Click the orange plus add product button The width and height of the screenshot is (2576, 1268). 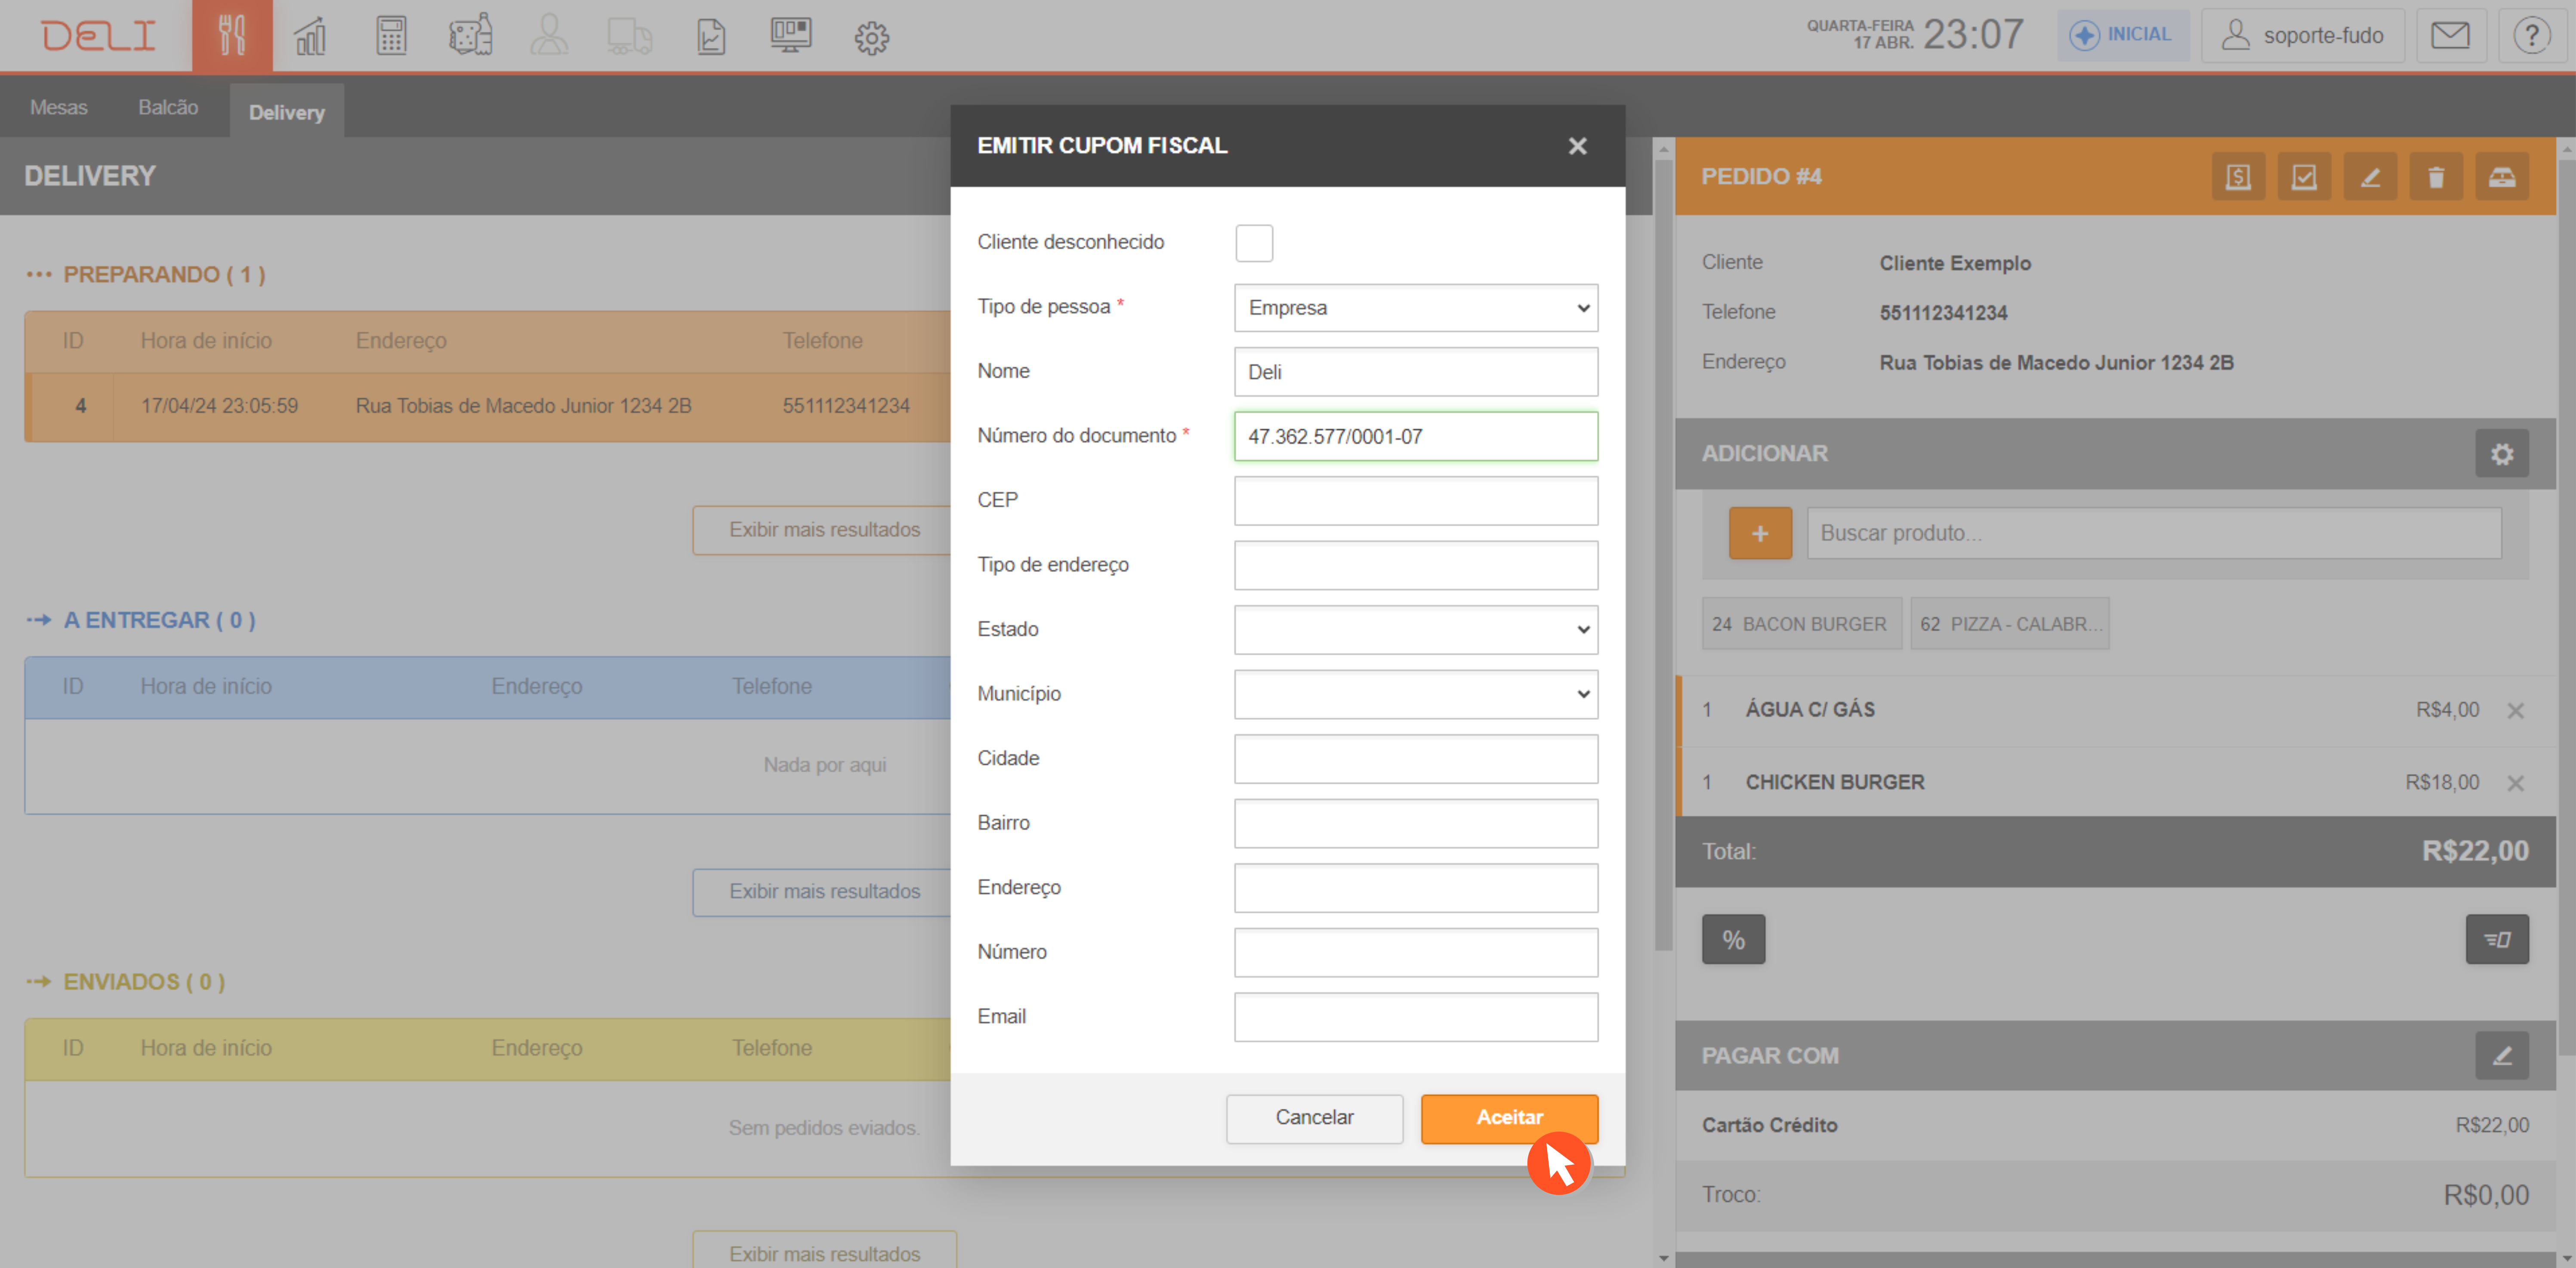pos(1760,533)
